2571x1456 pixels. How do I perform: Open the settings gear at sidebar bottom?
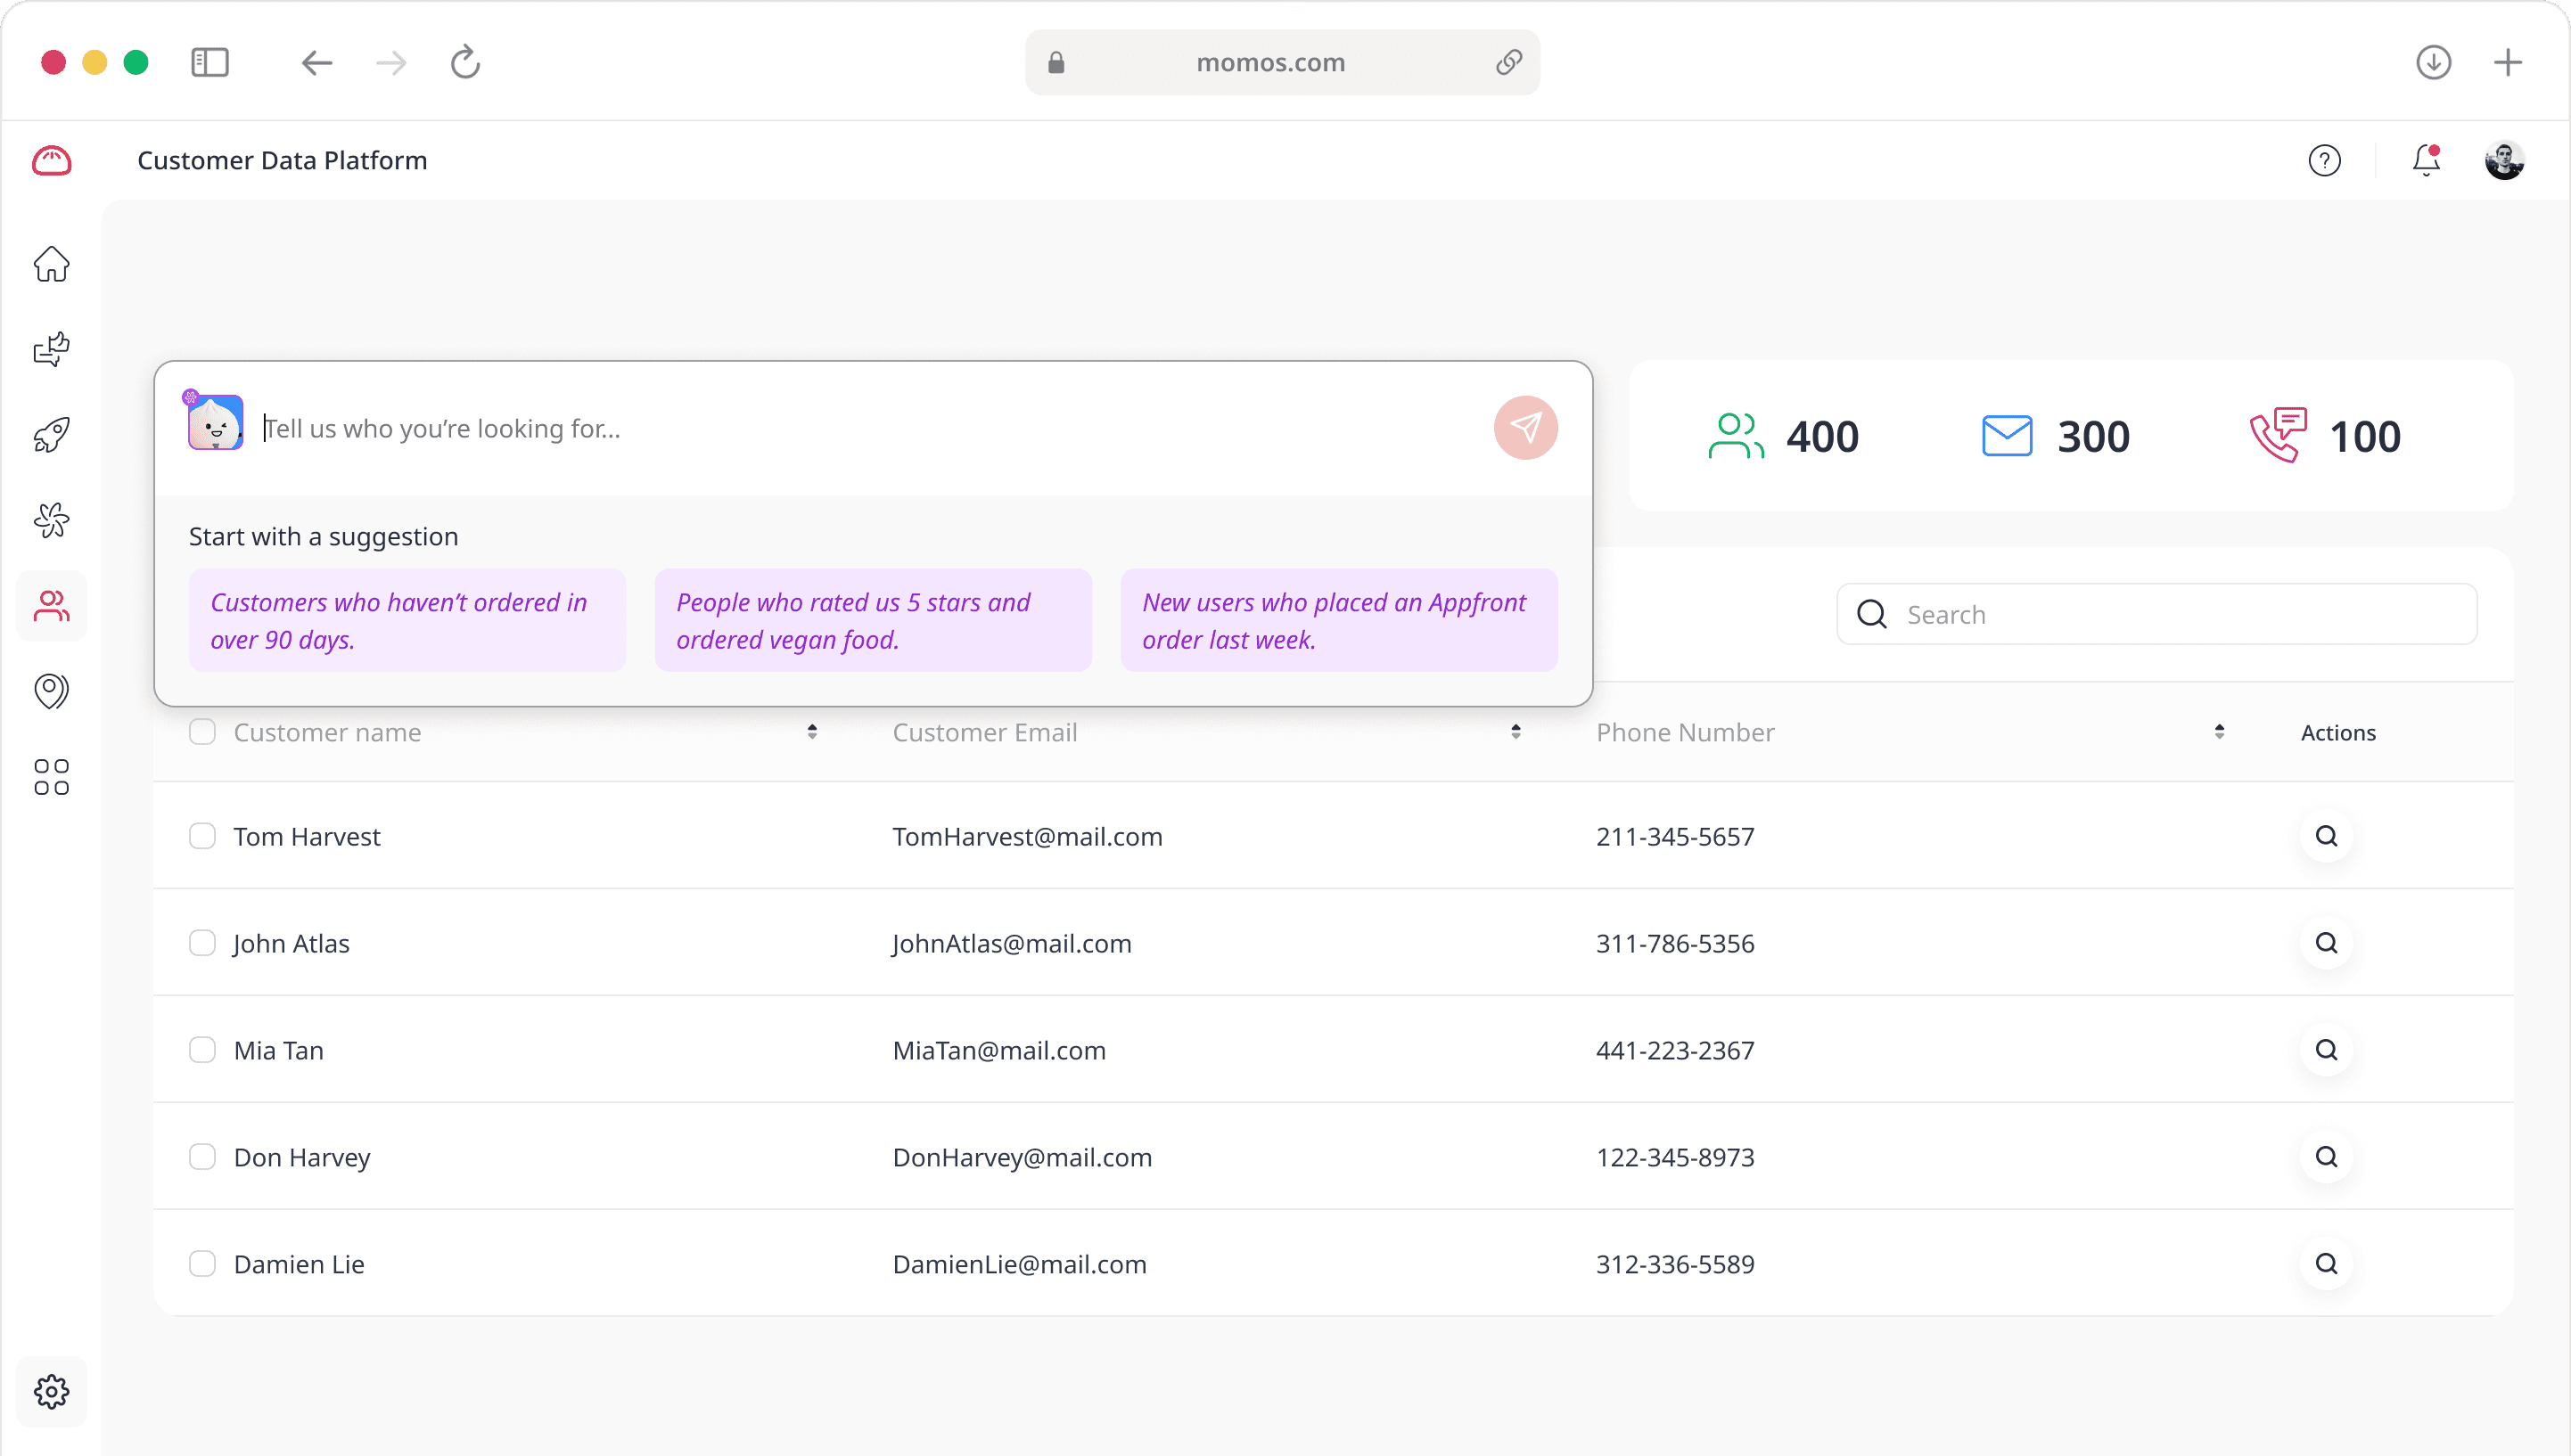(x=51, y=1391)
